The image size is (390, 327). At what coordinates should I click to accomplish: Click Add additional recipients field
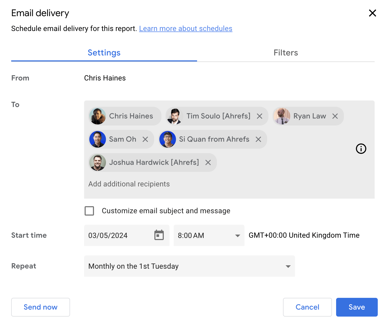(129, 184)
